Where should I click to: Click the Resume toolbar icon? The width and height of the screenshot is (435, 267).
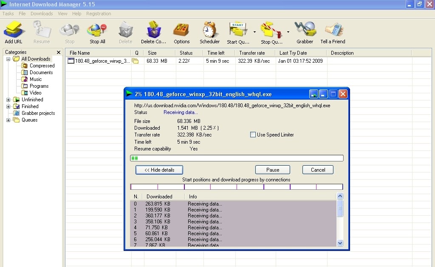pyautogui.click(x=42, y=30)
